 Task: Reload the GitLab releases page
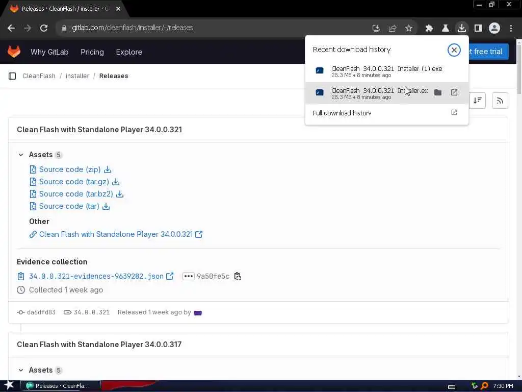(44, 28)
